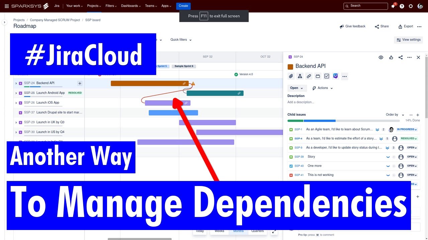Open child issues ellipsis menu
This screenshot has width=428, height=240.
(411, 115)
